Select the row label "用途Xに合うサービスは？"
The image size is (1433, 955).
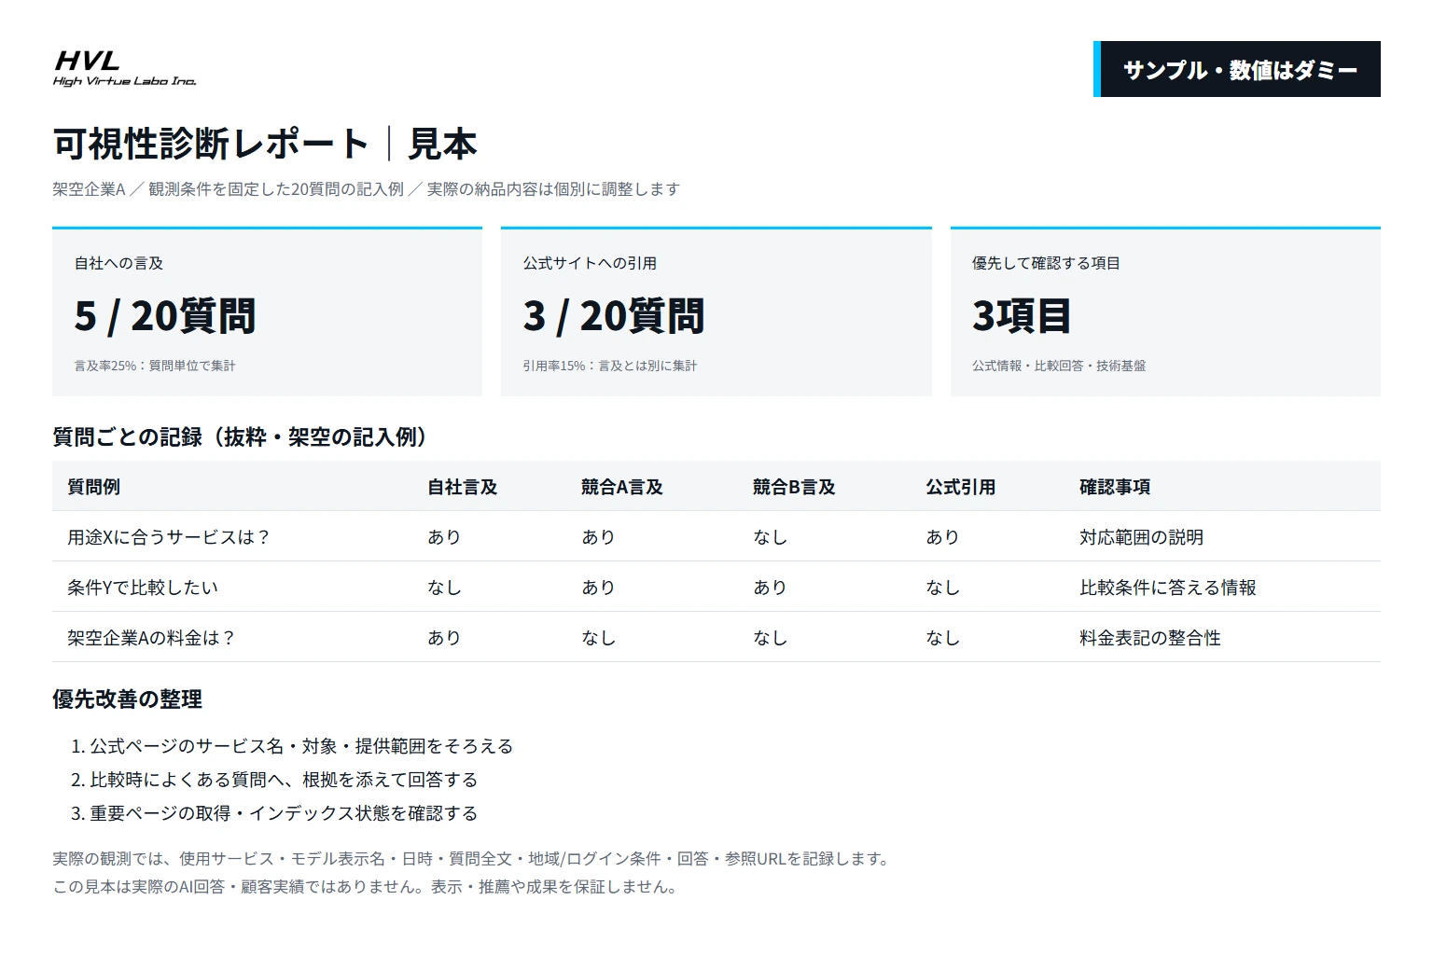pos(169,537)
